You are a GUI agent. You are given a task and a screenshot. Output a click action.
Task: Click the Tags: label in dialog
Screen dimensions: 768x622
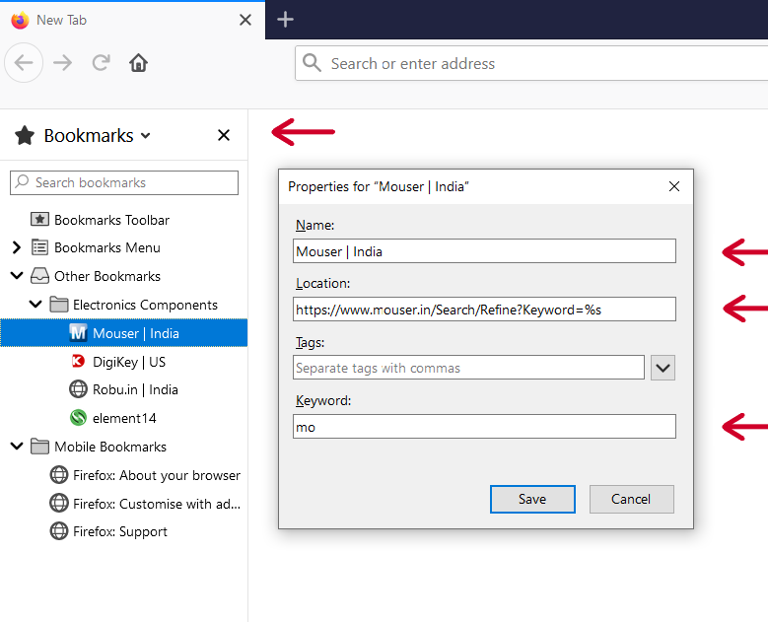tap(310, 342)
